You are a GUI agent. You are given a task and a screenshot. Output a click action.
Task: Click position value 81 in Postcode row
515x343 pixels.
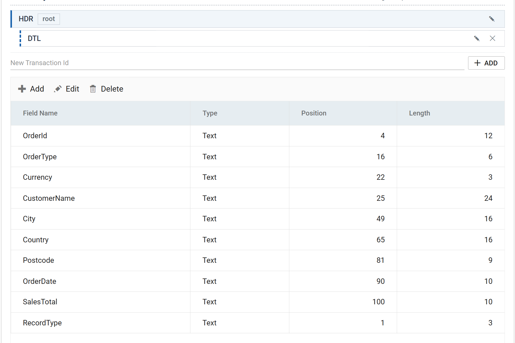tap(380, 261)
